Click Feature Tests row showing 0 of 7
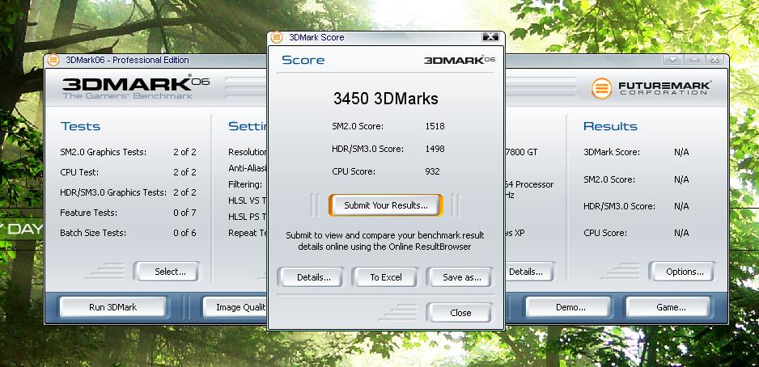This screenshot has width=759, height=367. (x=129, y=213)
